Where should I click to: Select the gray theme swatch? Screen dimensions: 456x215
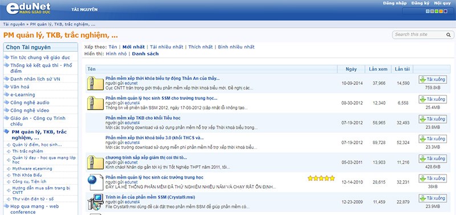(432, 11)
